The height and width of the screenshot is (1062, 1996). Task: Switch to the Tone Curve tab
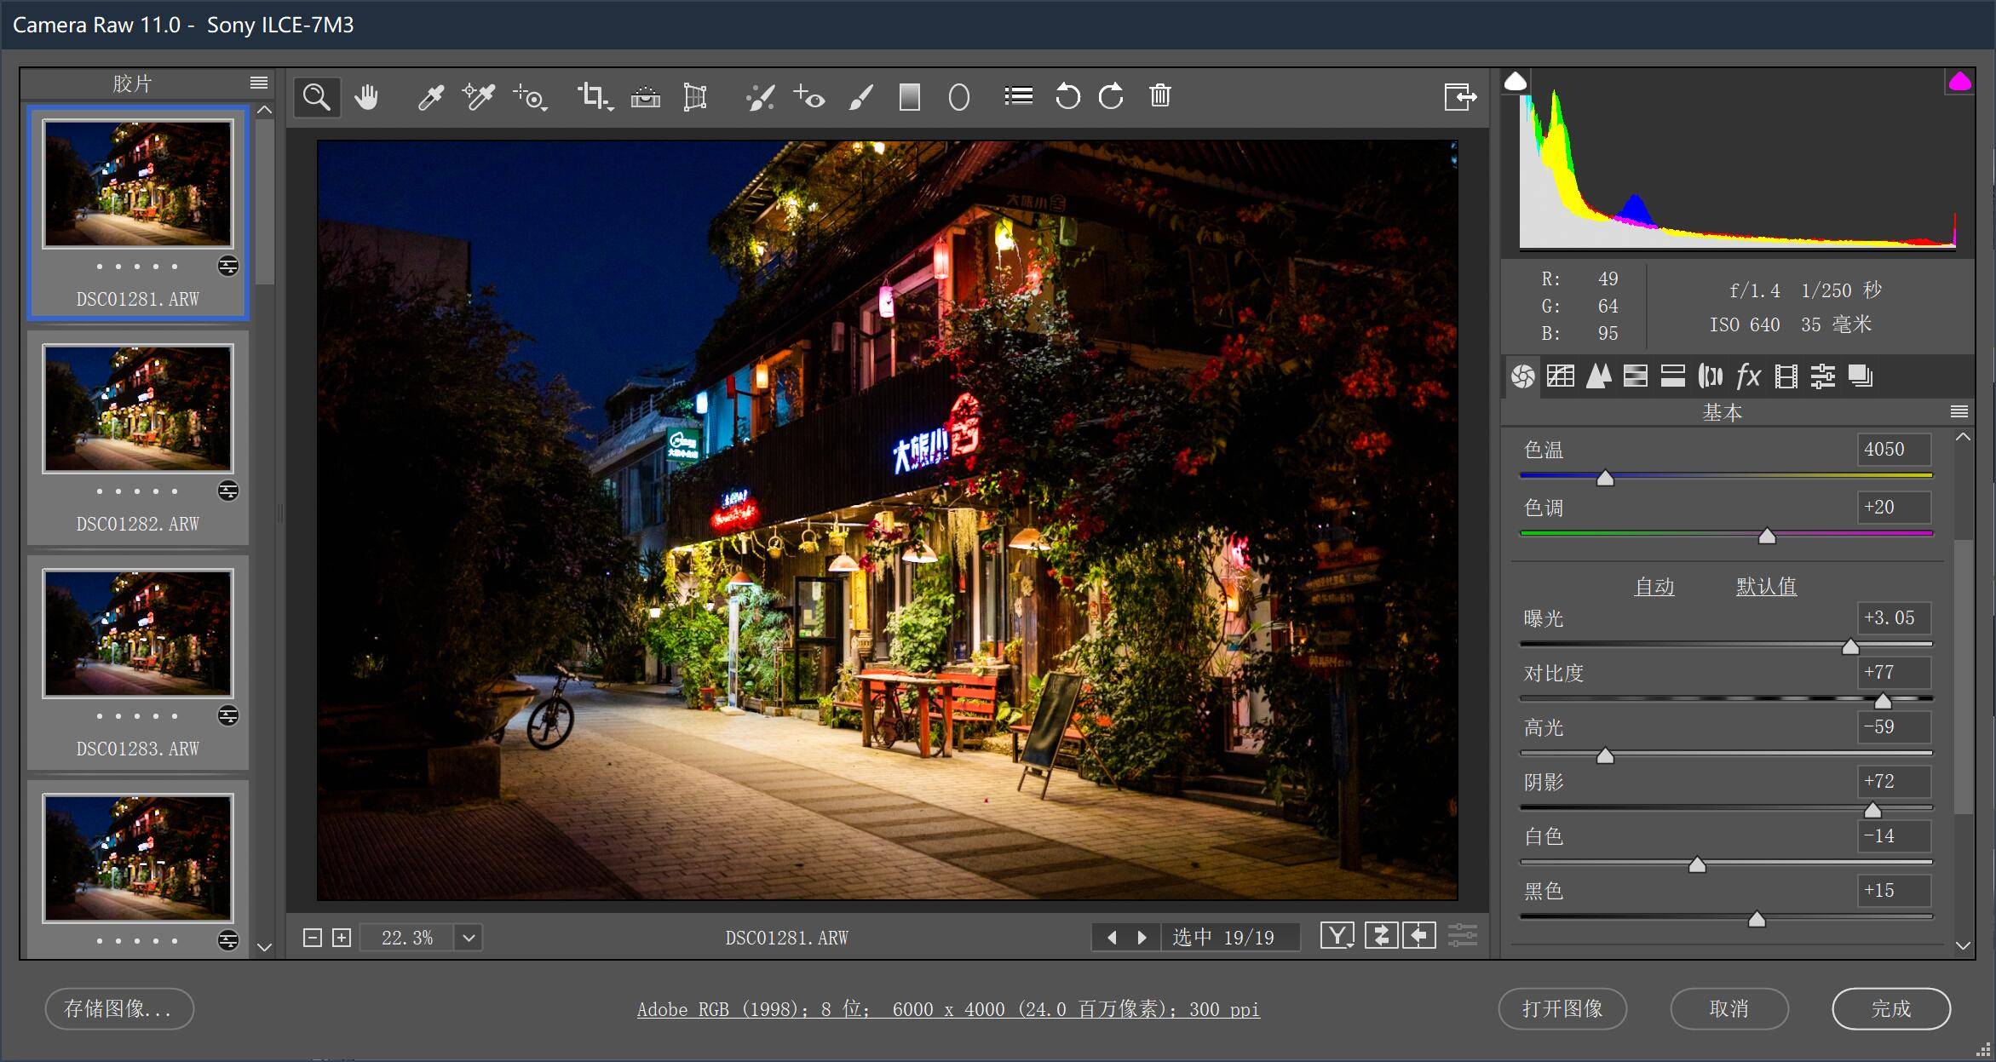pyautogui.click(x=1561, y=376)
